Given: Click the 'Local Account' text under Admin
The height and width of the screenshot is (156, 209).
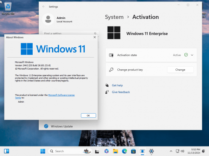Looking at the screenshot, I should point(64,22).
